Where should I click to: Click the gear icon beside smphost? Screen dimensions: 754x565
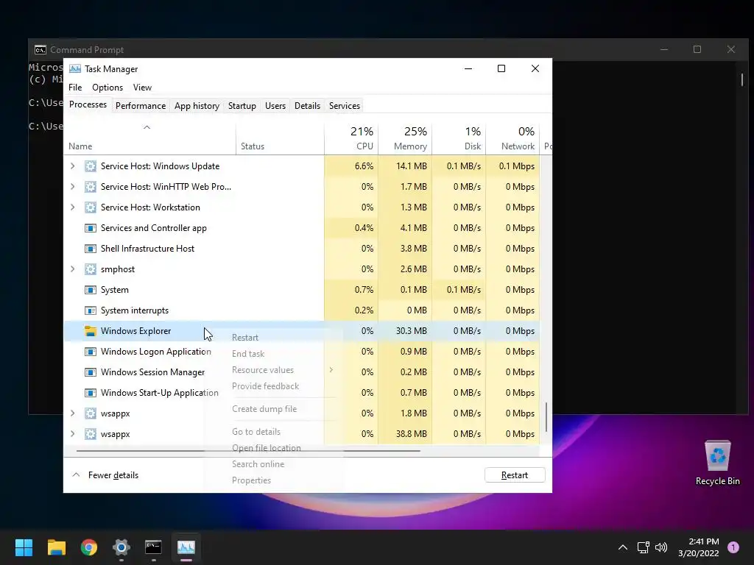pyautogui.click(x=91, y=269)
